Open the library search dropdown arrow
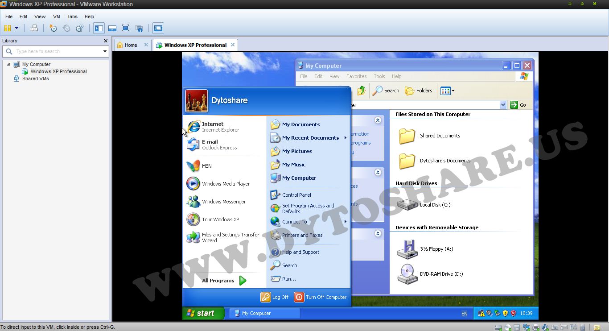 click(105, 51)
